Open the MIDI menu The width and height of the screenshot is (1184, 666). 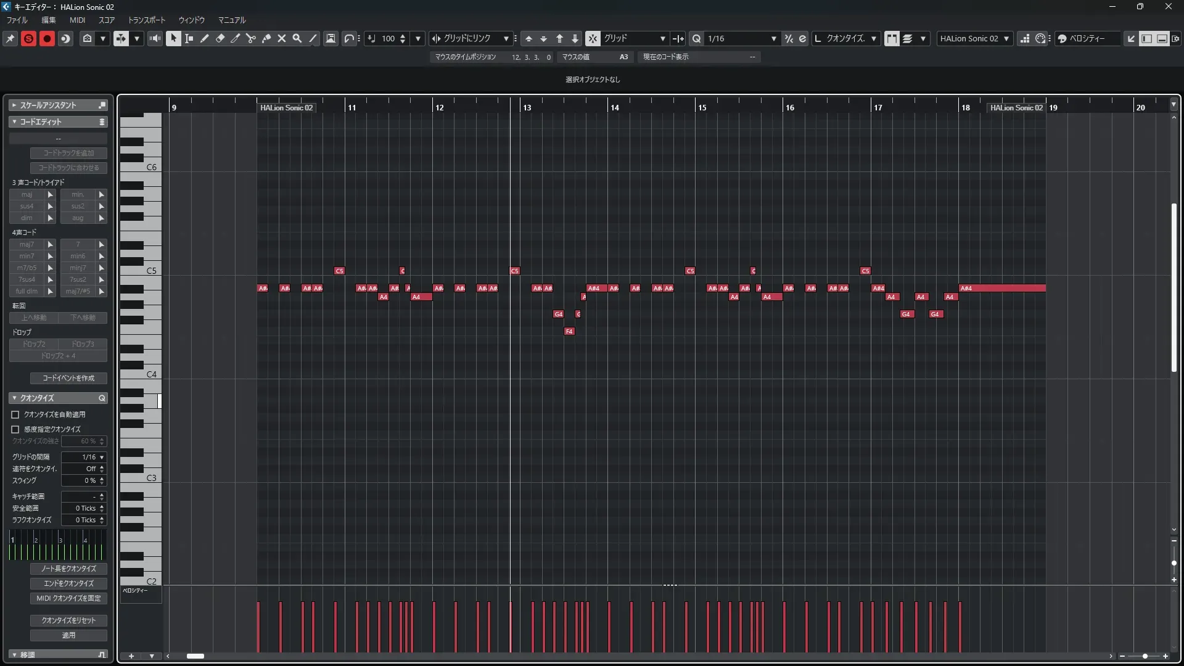pyautogui.click(x=77, y=20)
